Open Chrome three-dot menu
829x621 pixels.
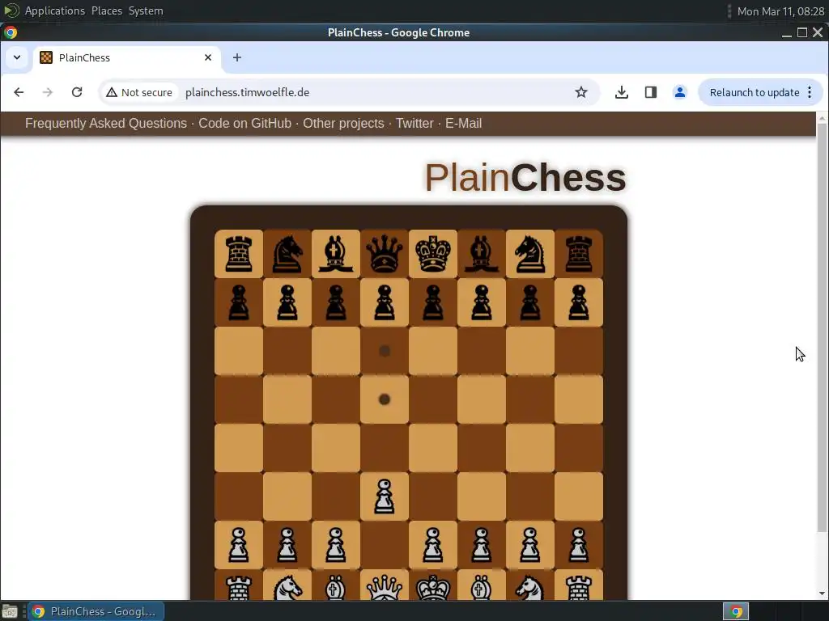point(810,92)
